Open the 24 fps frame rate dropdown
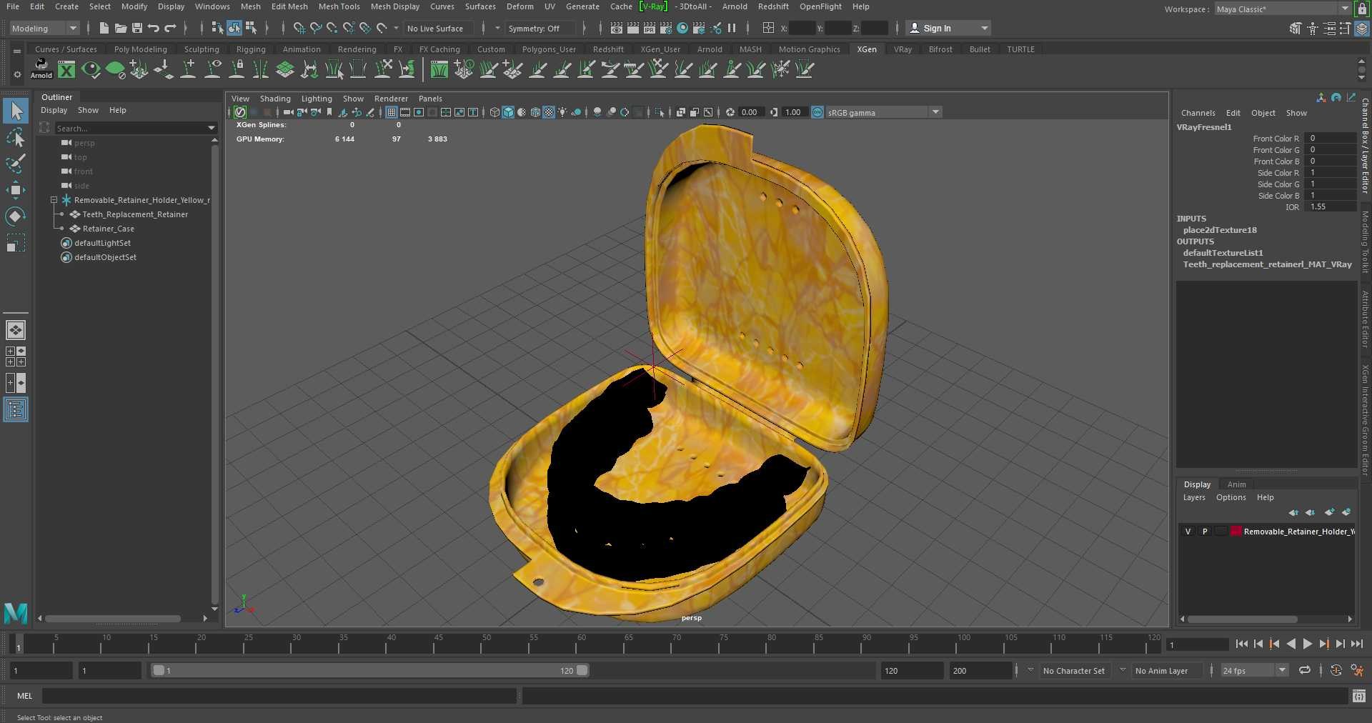Image resolution: width=1372 pixels, height=723 pixels. (1254, 670)
